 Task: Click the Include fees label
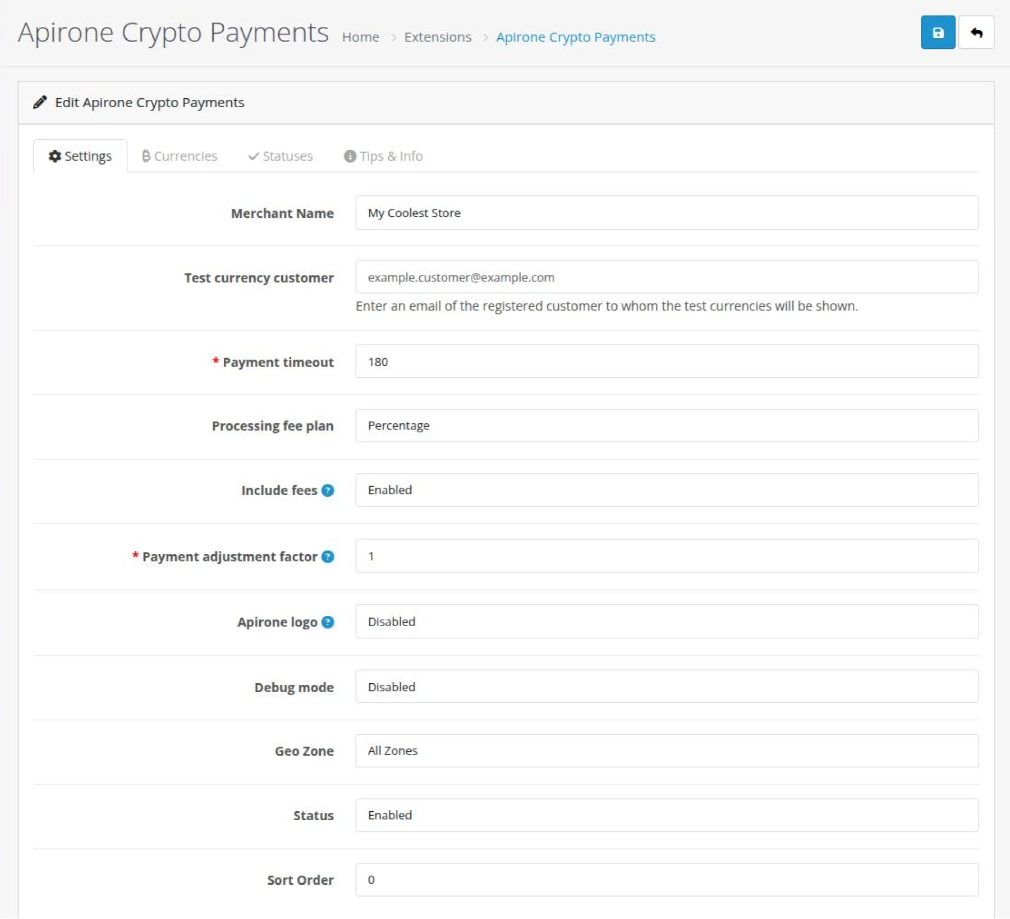(x=279, y=491)
